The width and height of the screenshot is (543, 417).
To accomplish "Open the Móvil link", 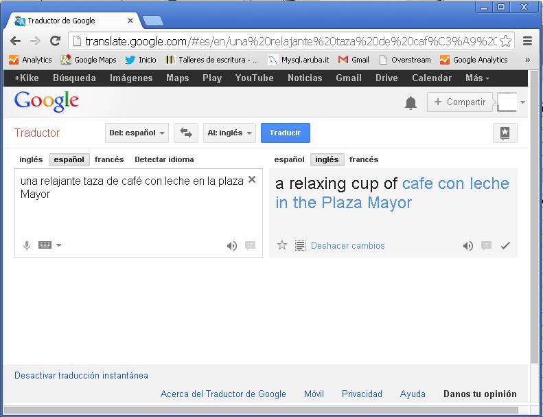I will coord(314,394).
